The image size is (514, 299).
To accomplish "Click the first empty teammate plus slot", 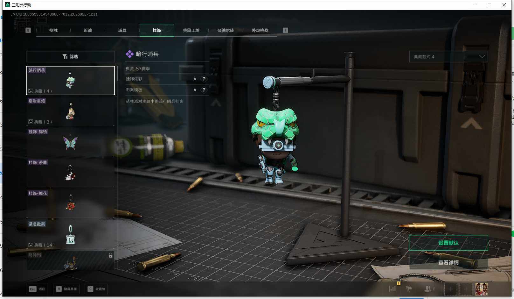I will [451, 289].
